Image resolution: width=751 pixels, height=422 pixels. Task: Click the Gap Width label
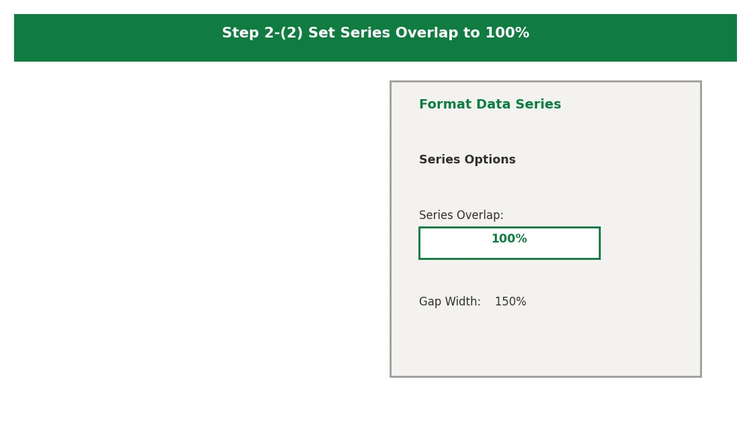[x=449, y=301]
